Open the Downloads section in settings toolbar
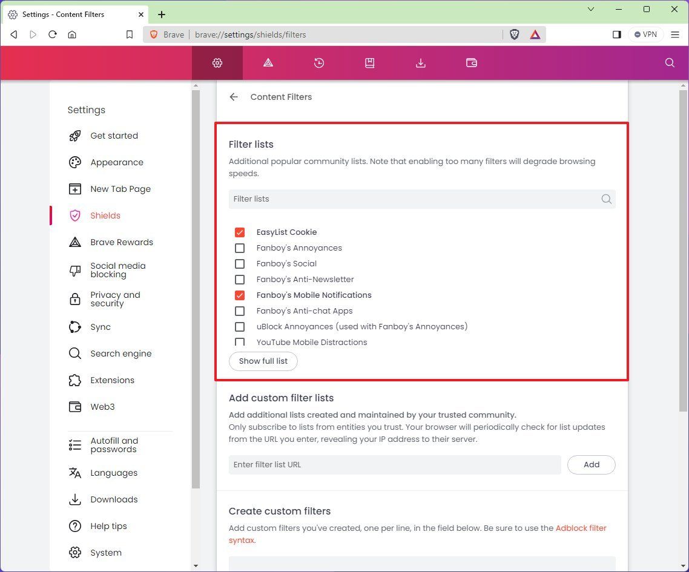Image resolution: width=689 pixels, height=572 pixels. tap(420, 62)
